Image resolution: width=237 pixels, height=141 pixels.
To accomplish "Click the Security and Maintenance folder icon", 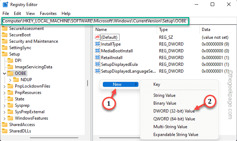I will click(x=5, y=41).
